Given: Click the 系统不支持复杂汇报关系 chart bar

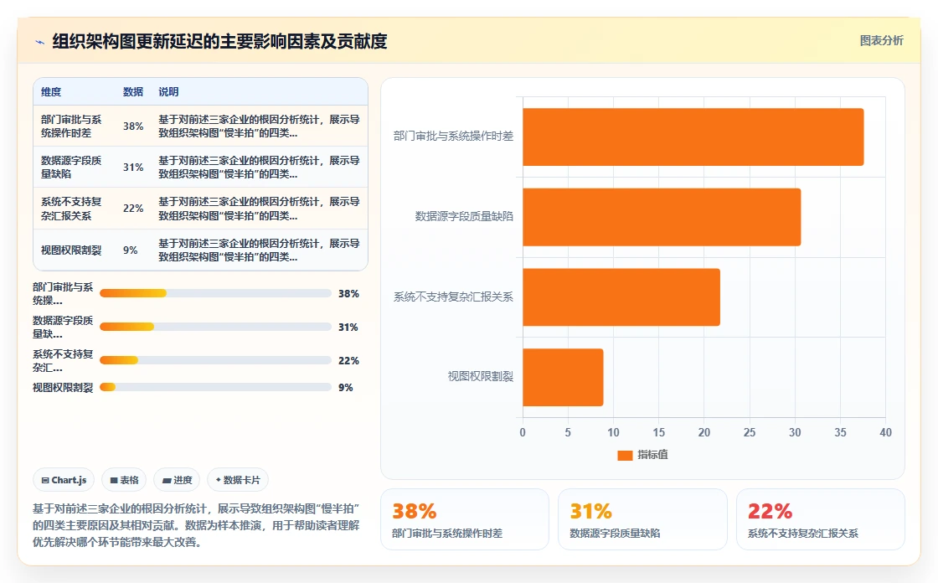Looking at the screenshot, I should pos(621,297).
